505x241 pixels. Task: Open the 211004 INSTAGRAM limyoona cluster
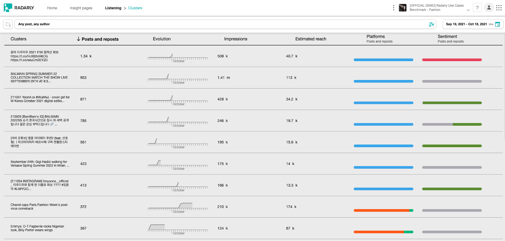point(40,185)
